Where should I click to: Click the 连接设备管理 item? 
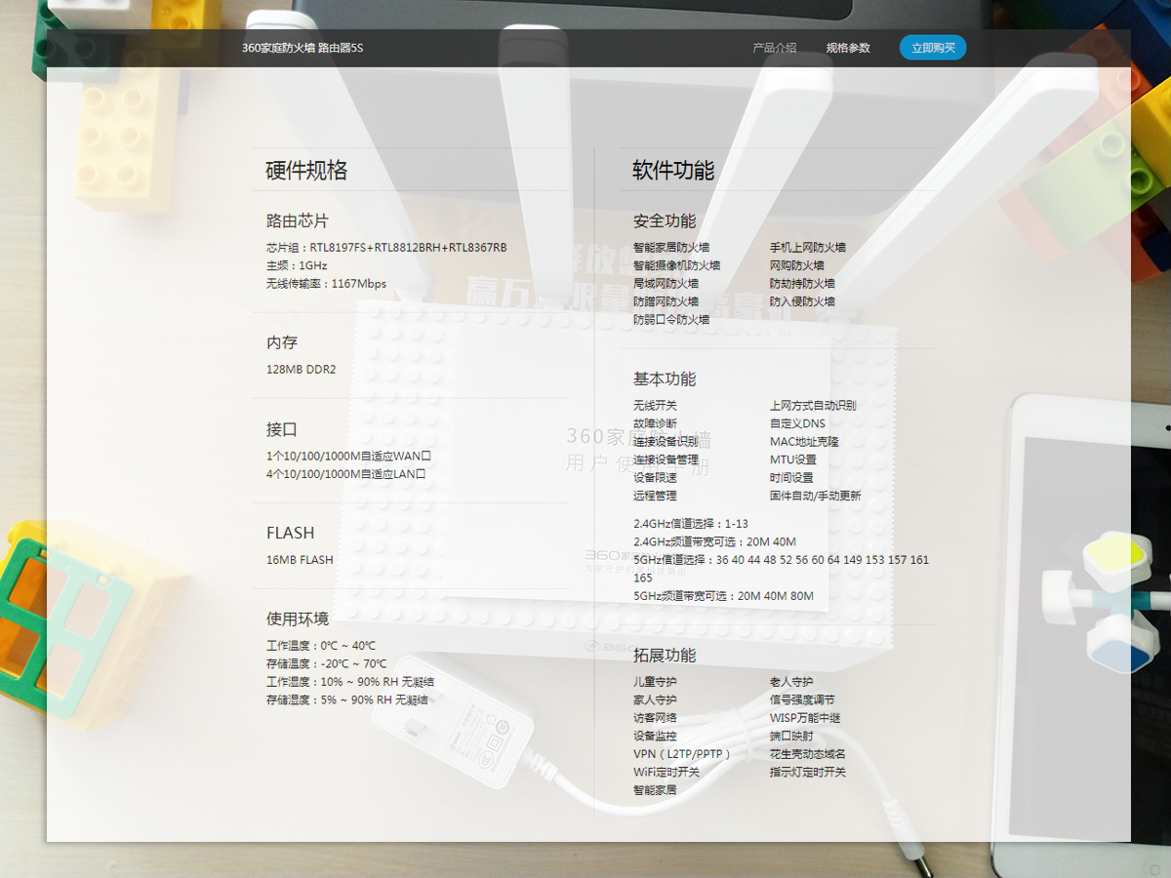point(666,460)
